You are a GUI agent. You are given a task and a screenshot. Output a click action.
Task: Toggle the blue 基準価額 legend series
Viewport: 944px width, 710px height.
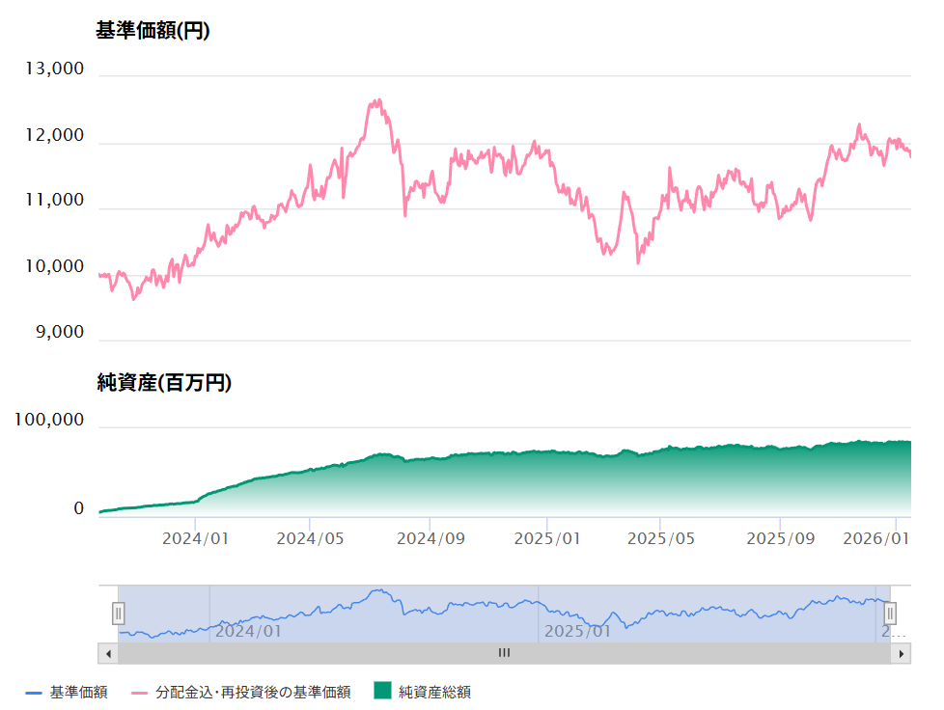68,692
